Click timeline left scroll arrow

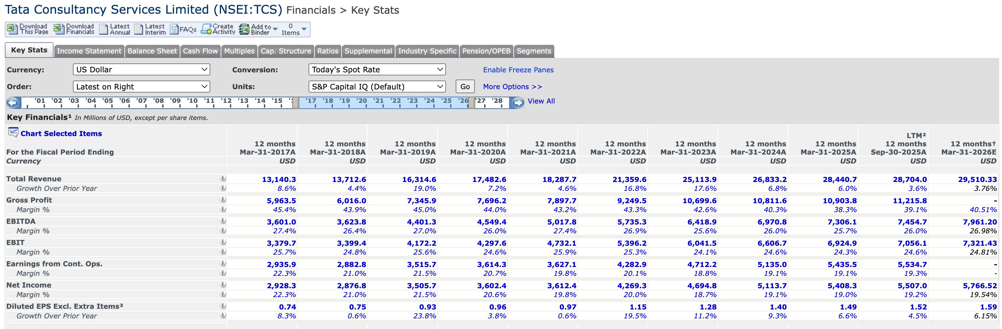[x=13, y=102]
